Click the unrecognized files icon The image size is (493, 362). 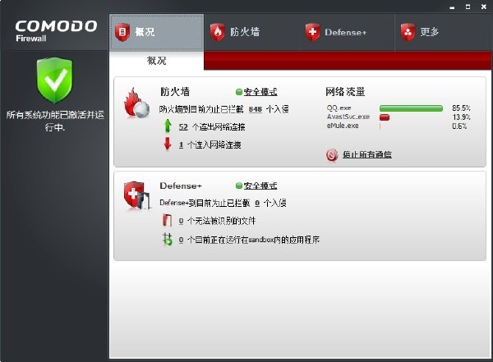coord(167,221)
